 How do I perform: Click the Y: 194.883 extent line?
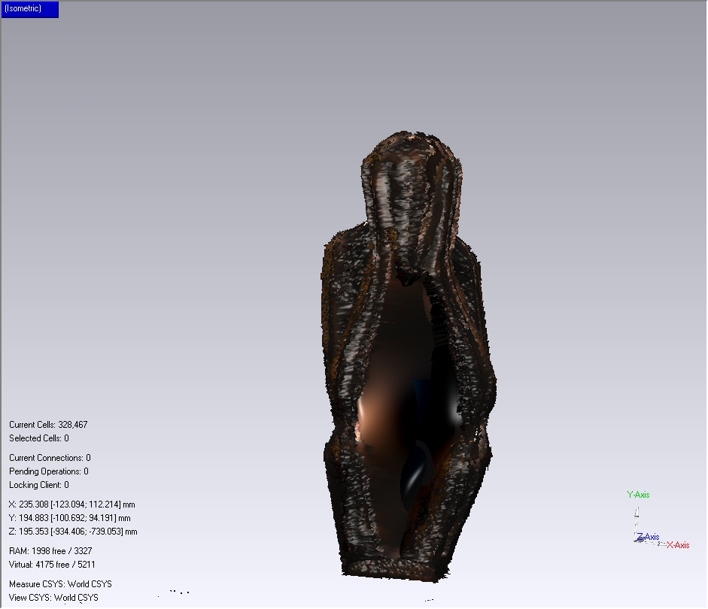pyautogui.click(x=69, y=518)
